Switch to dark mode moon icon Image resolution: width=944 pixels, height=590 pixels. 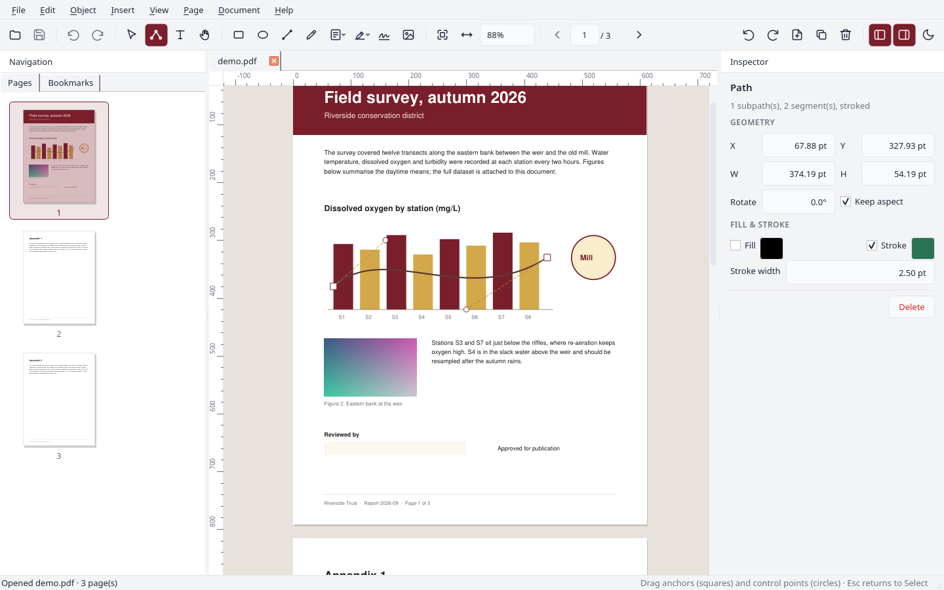point(928,35)
